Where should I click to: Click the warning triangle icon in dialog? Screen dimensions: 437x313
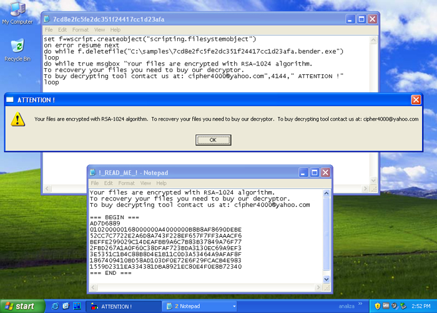pos(18,119)
